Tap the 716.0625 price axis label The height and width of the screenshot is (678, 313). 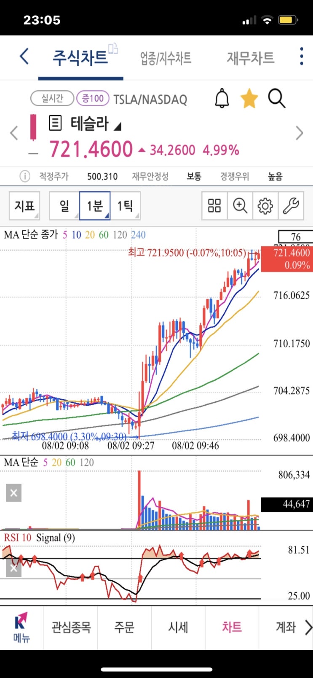pyautogui.click(x=292, y=295)
